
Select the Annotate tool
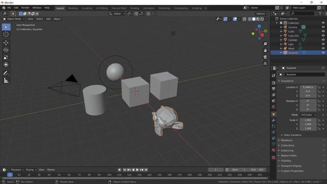tap(6, 73)
